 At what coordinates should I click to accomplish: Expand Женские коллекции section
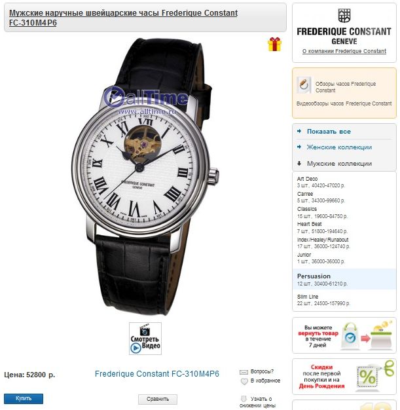339,147
